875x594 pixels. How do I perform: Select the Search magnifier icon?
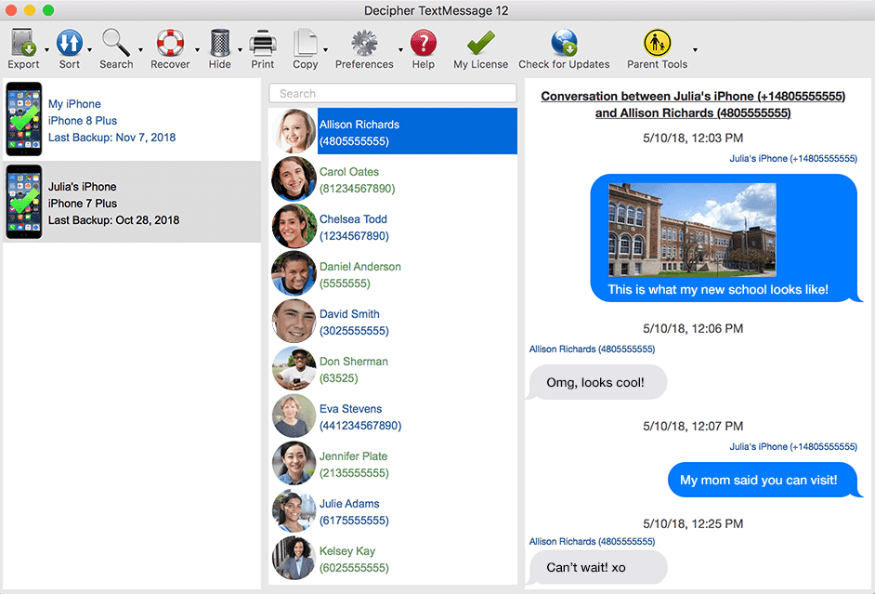coord(115,42)
